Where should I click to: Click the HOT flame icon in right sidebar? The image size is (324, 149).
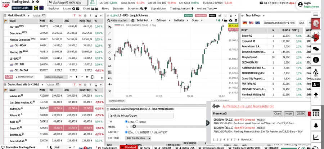point(315,73)
